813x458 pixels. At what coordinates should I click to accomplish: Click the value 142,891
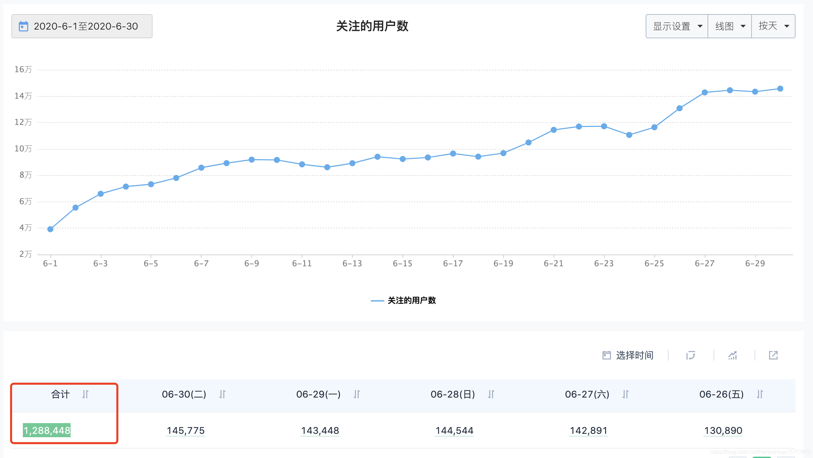(x=589, y=430)
